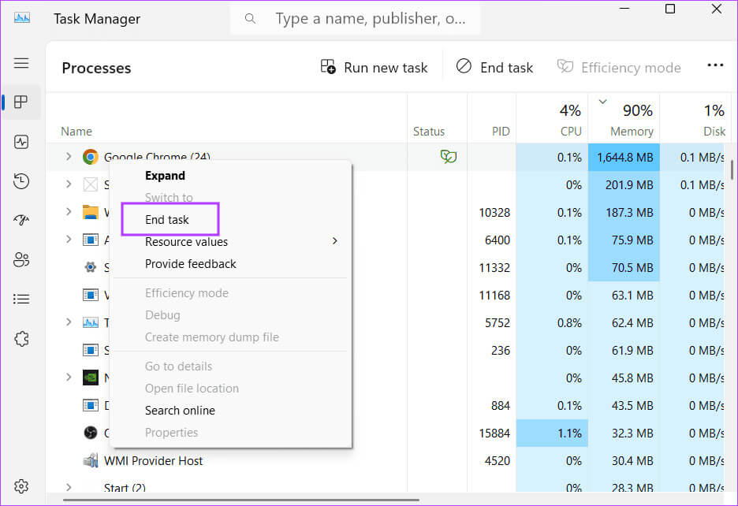Click the Task Manager process icon in PID 5752 row
738x506 pixels.
[91, 322]
